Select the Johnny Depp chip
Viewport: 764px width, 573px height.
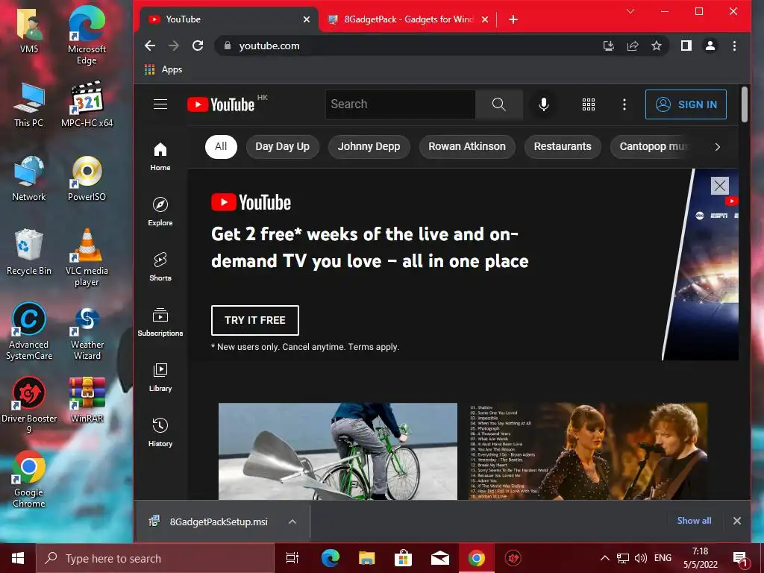(369, 147)
